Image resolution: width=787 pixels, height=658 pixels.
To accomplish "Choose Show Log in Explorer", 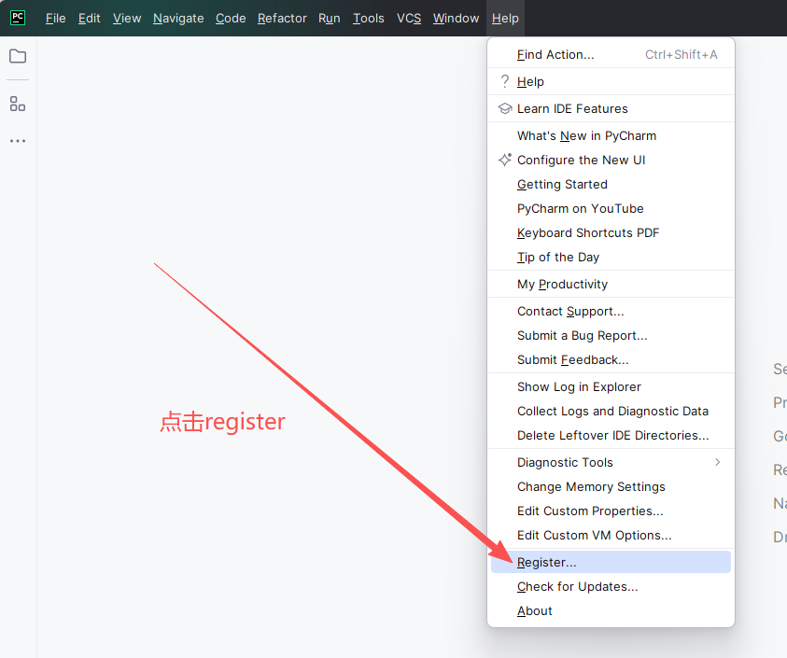I will point(611,386).
